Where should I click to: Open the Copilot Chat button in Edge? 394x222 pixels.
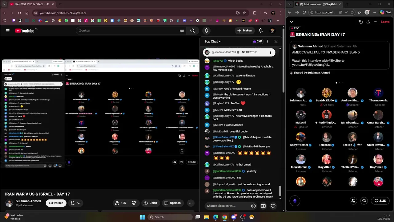point(385,12)
